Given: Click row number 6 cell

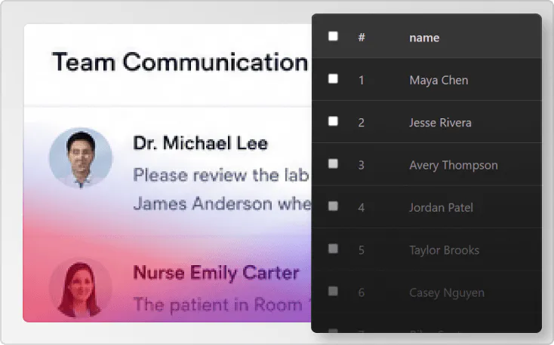Looking at the screenshot, I should (361, 292).
